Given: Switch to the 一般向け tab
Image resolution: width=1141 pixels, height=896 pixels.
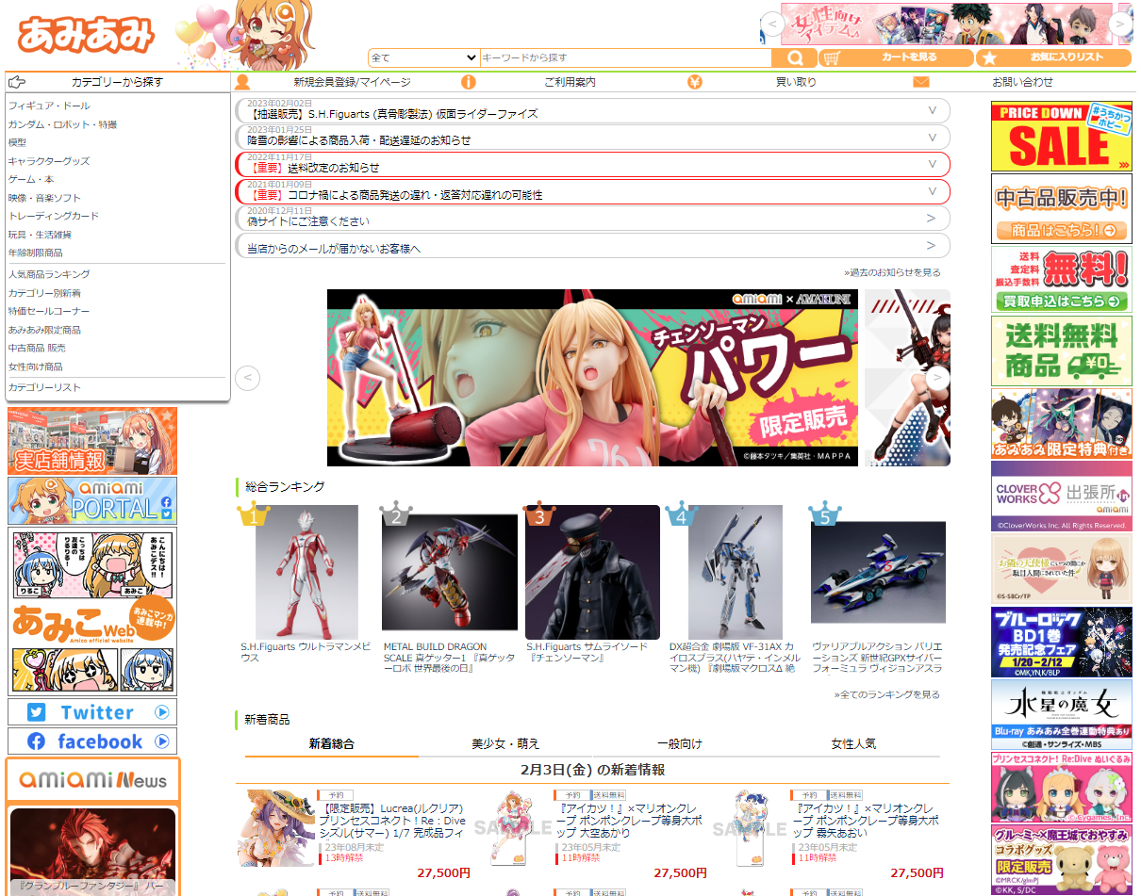Looking at the screenshot, I should pyautogui.click(x=679, y=743).
